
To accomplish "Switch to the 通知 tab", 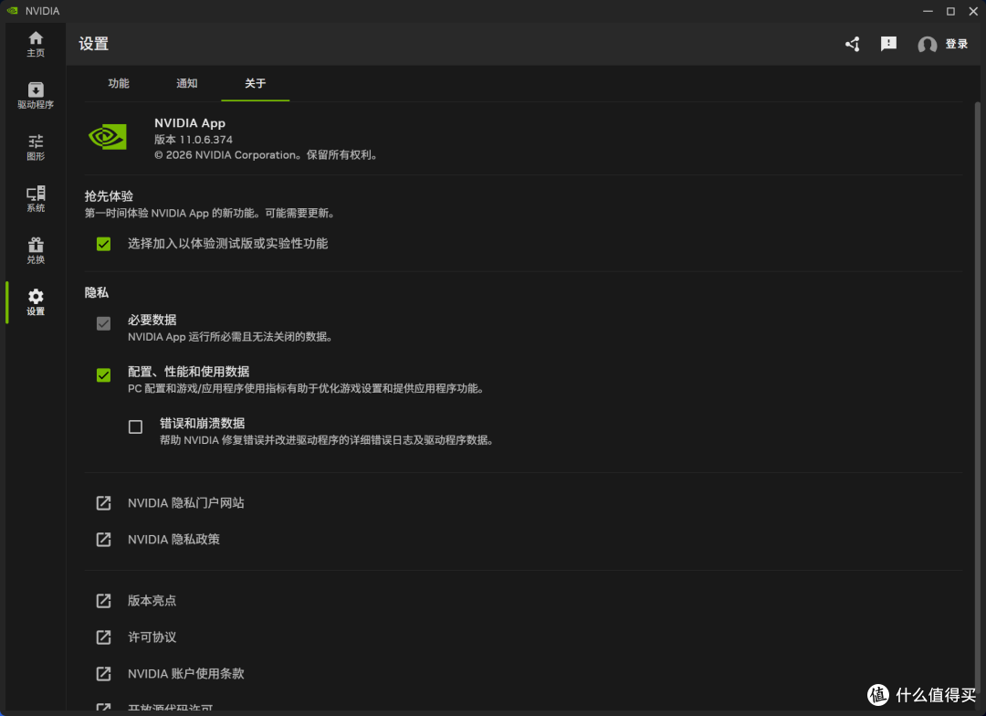I will [187, 84].
